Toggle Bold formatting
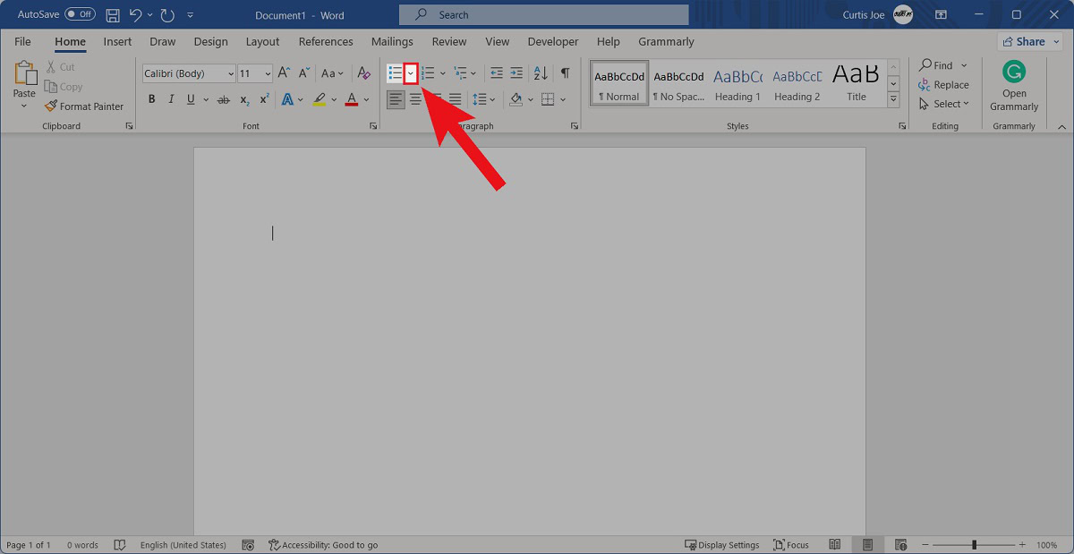The height and width of the screenshot is (554, 1074). pyautogui.click(x=152, y=99)
